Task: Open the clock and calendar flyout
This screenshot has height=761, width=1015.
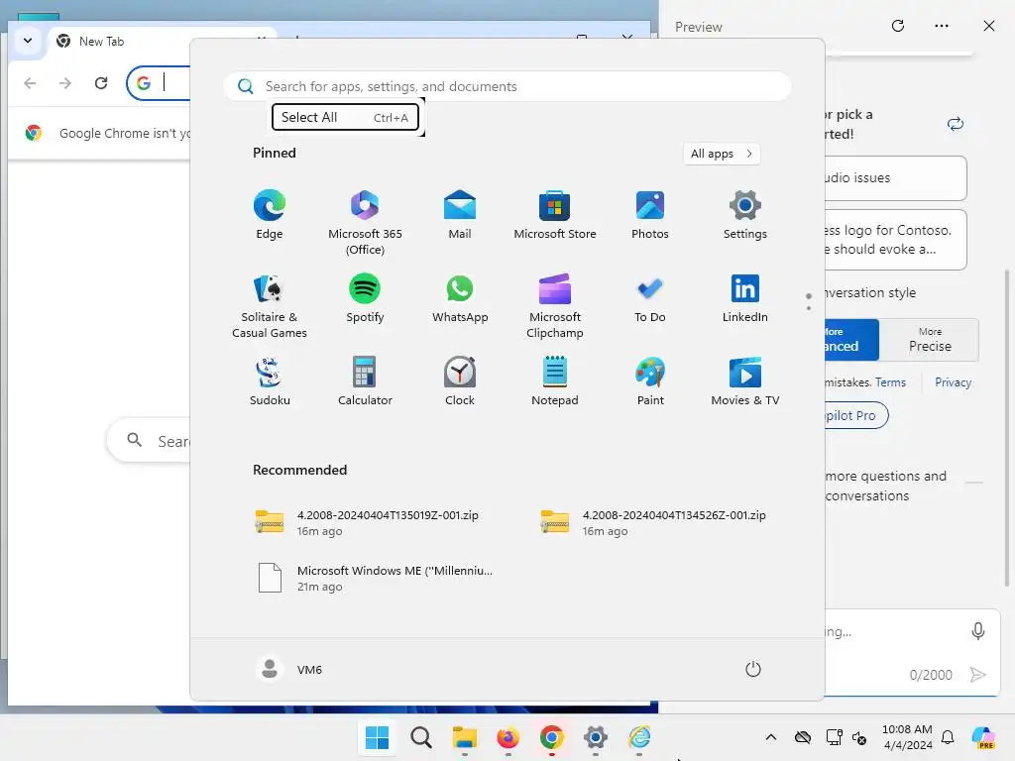Action: click(908, 737)
